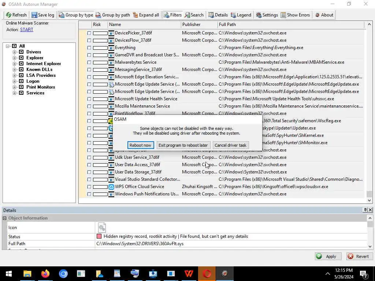The image size is (375, 281).
Task: Switch to Group by path view
Action: pos(113,15)
